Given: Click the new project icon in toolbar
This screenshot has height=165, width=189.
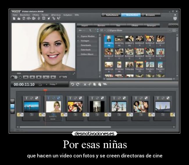Looking at the screenshot, I should click(14, 18).
